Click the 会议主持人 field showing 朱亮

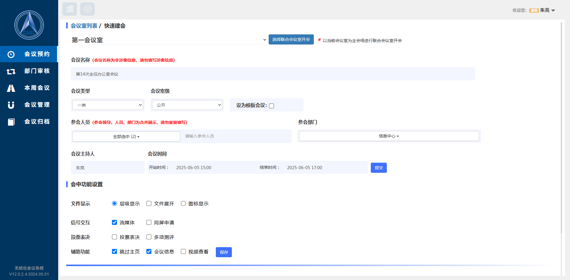click(107, 168)
